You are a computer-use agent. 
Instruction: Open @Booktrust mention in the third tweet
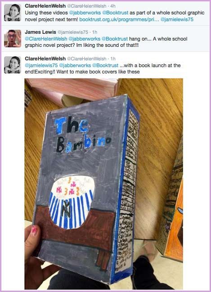(105, 65)
